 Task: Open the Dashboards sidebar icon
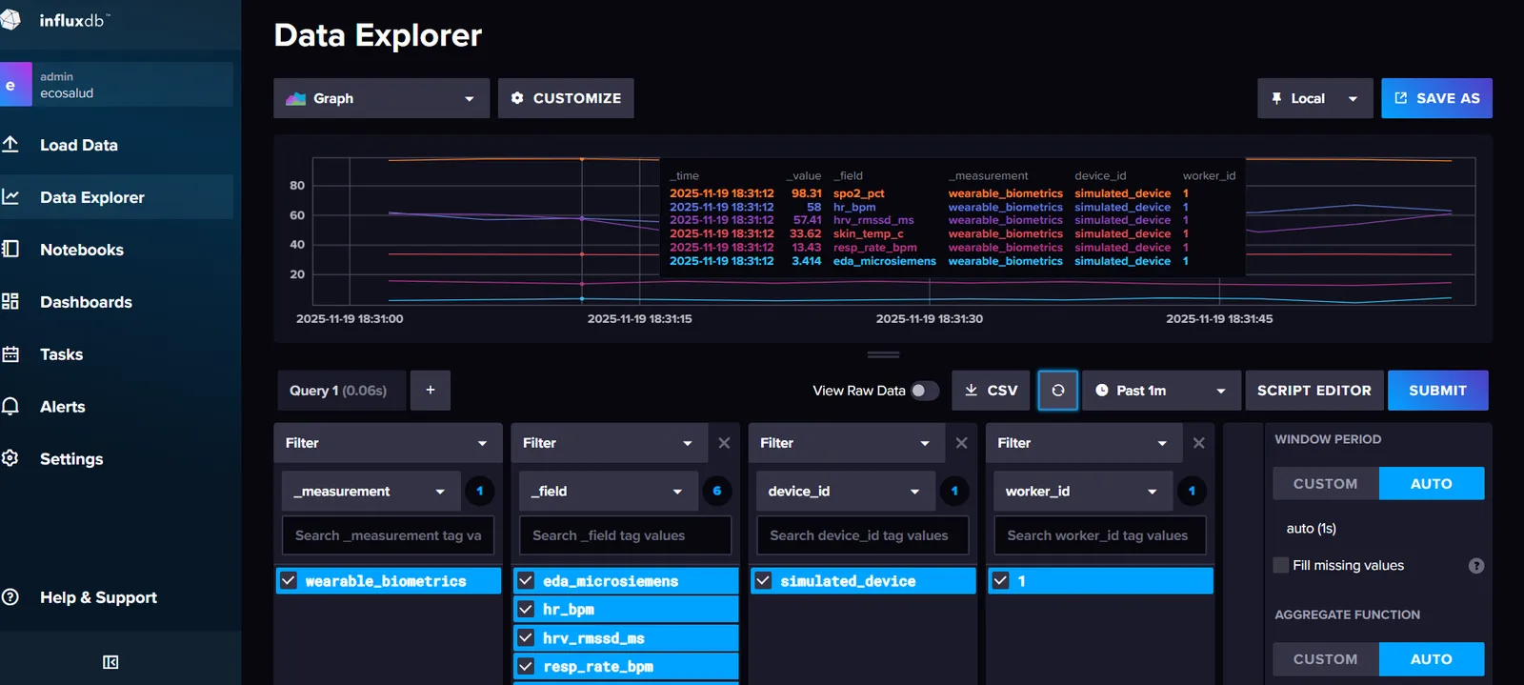pyautogui.click(x=10, y=301)
